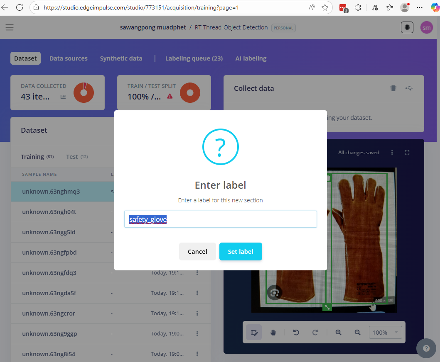The height and width of the screenshot is (362, 440).
Task: Open the Labeling queue (23) tab
Action: [x=194, y=58]
